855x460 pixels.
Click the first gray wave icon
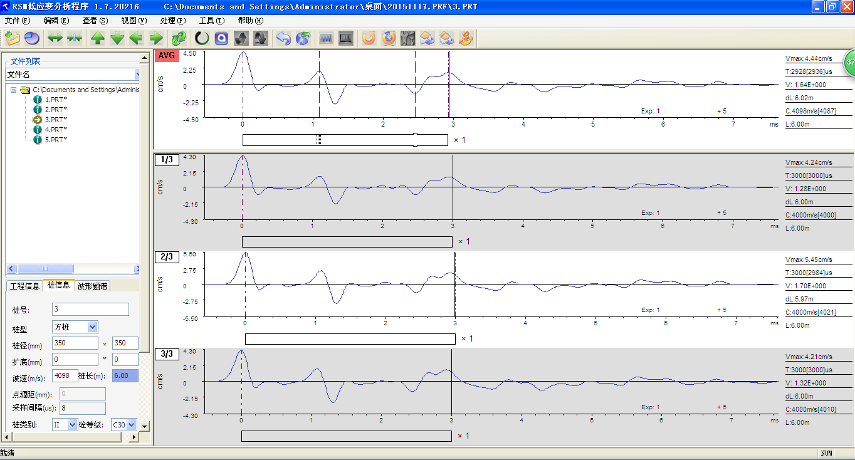coord(241,38)
